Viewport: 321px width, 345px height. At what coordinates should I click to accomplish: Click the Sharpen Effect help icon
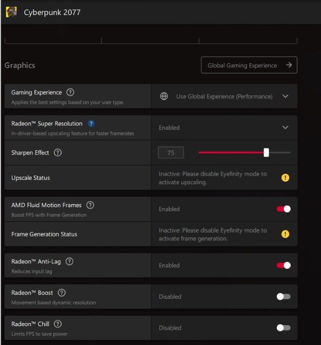[58, 153]
